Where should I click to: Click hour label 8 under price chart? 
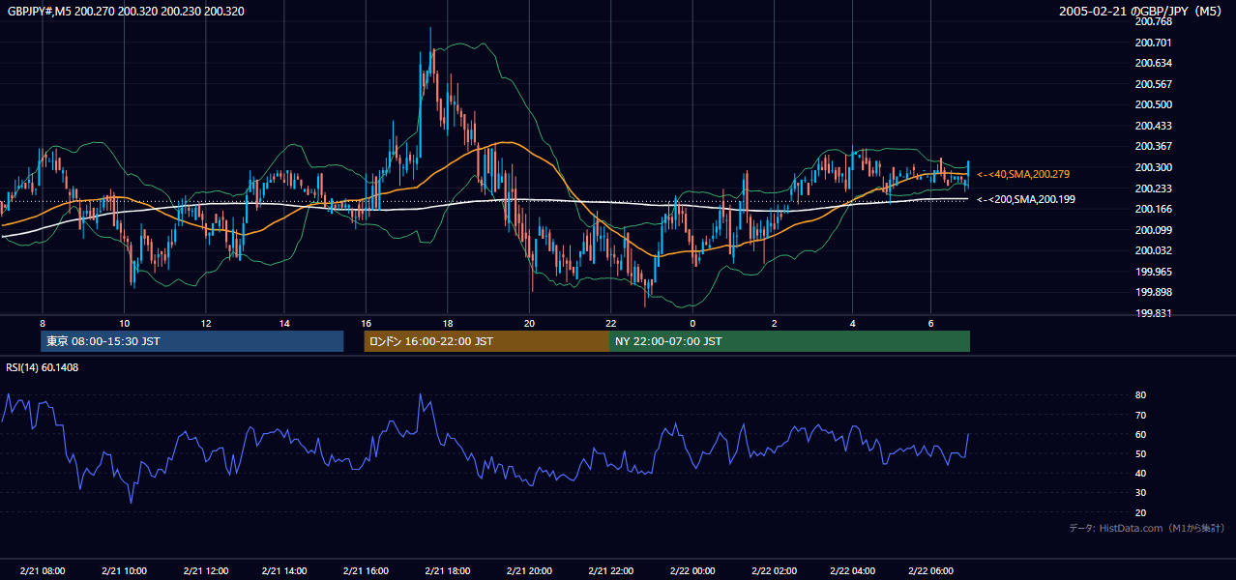tap(43, 323)
